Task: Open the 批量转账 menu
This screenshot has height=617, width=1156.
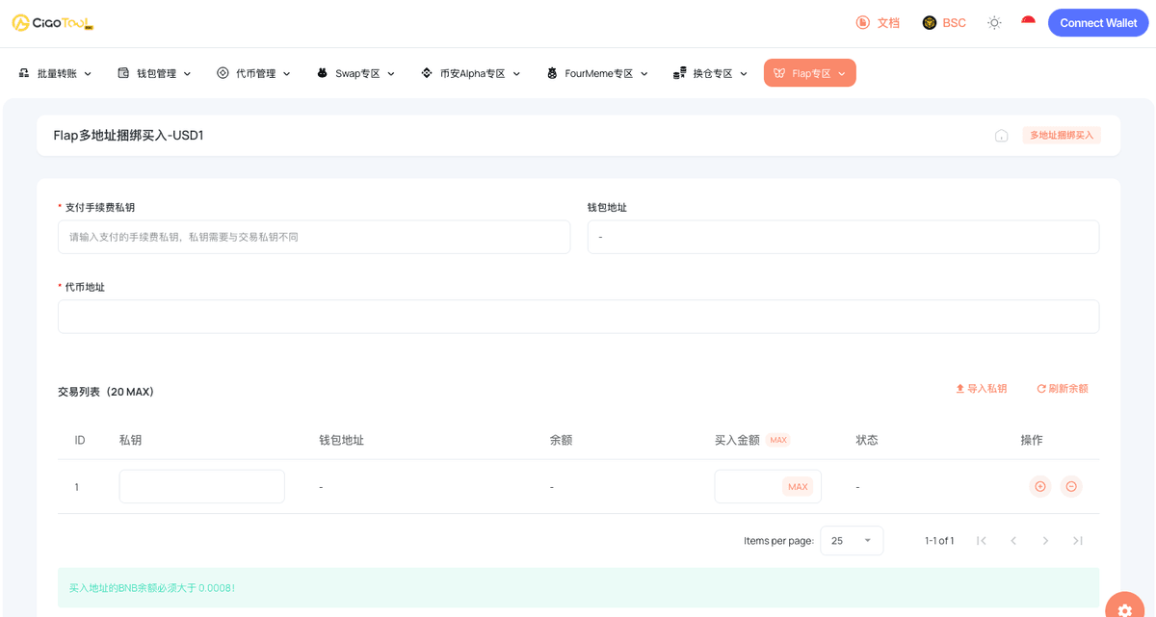Action: tap(56, 73)
